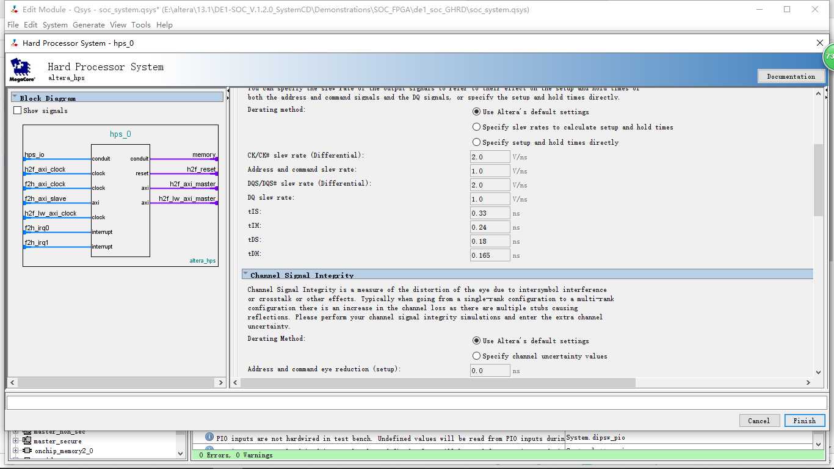The image size is (834, 469).
Task: Click the tDS value field
Action: pyautogui.click(x=490, y=241)
